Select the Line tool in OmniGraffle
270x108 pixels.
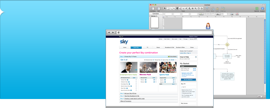171,8
